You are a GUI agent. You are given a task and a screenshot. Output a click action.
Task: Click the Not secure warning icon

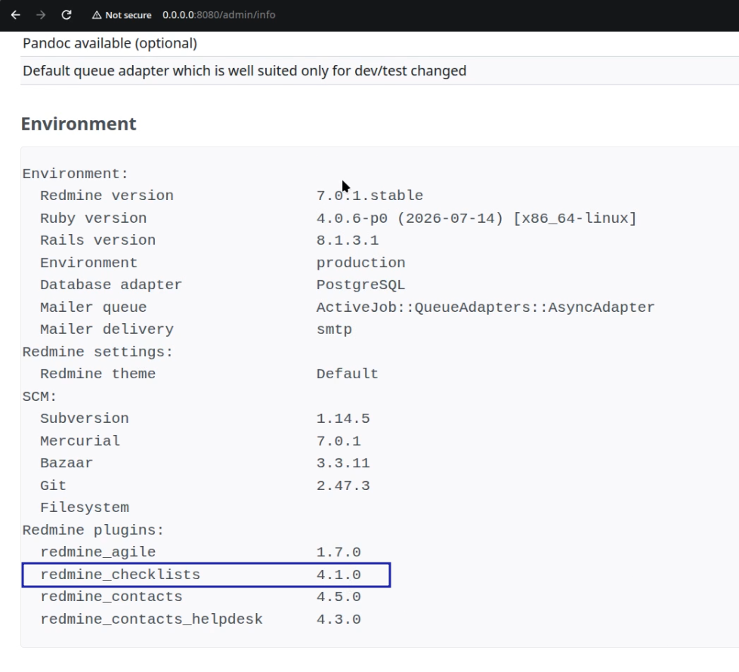point(97,15)
